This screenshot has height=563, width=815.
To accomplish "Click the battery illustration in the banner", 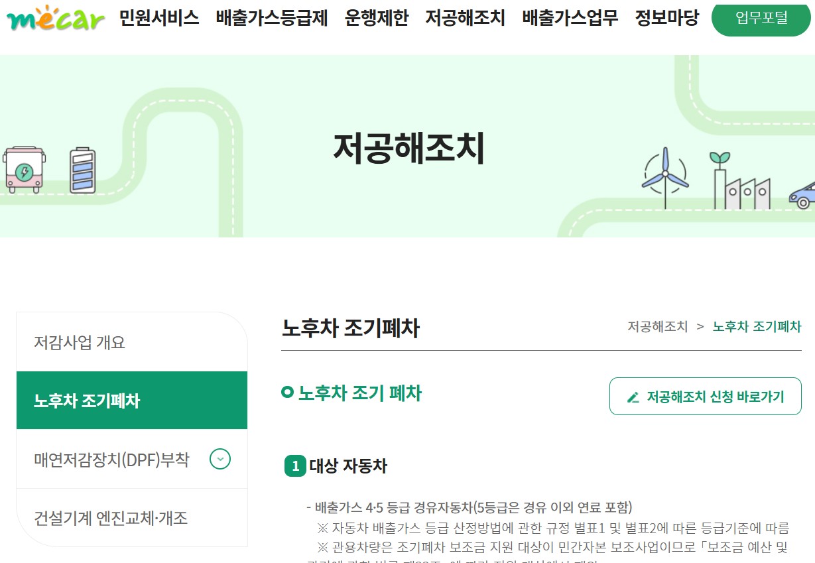I will coord(82,170).
